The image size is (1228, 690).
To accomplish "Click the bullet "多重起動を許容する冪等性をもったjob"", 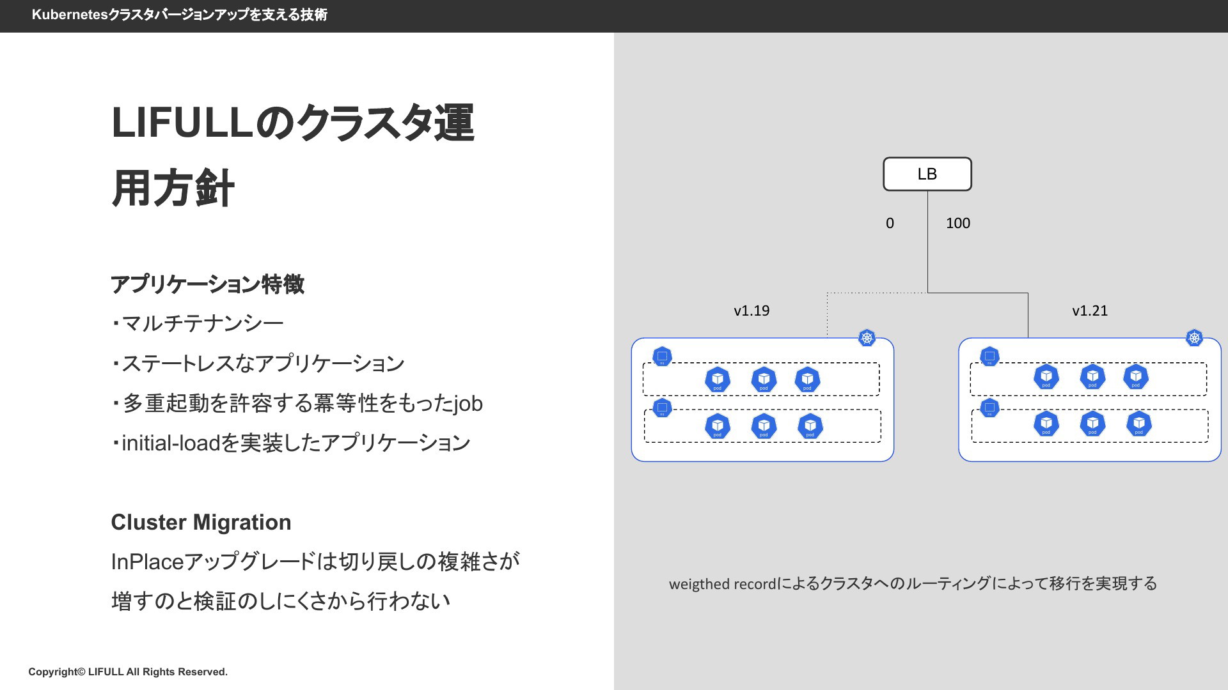I will coord(297,403).
